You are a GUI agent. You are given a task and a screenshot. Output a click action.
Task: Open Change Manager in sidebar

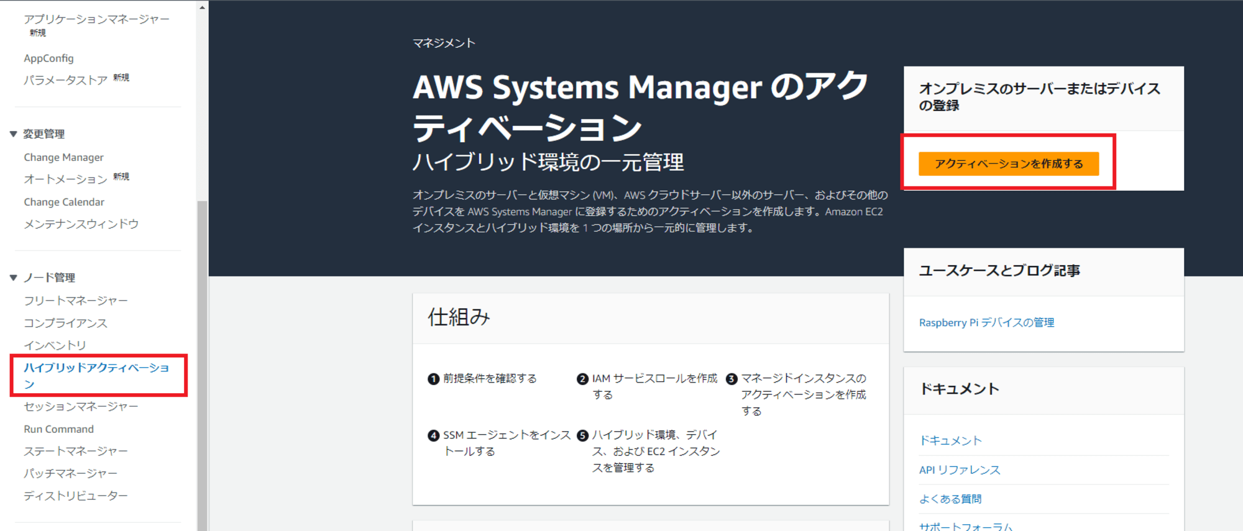[x=63, y=158]
